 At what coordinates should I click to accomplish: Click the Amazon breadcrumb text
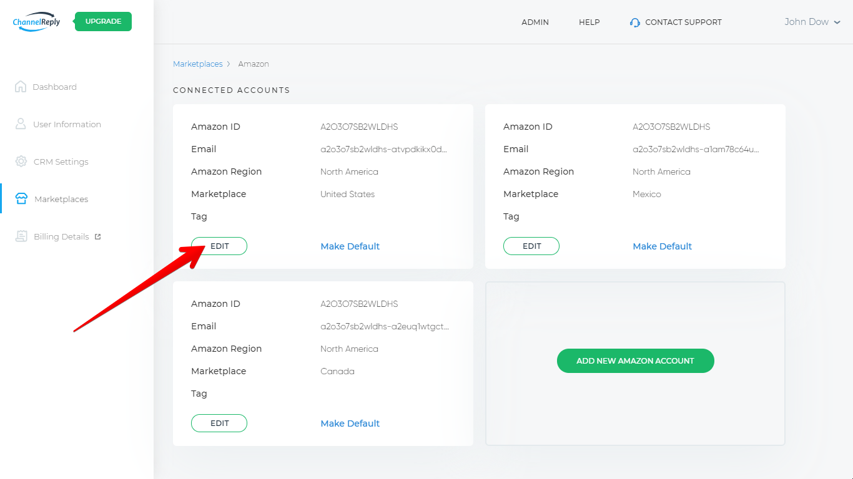pos(254,64)
